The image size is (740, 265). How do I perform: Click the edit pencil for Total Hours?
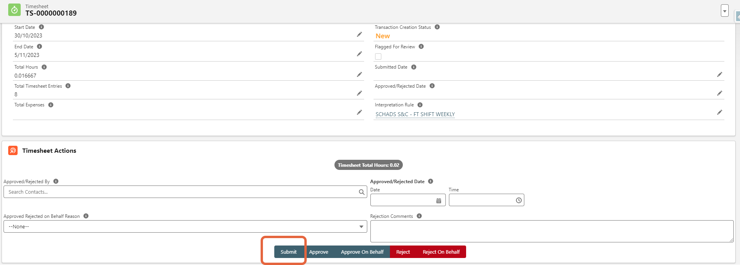pyautogui.click(x=359, y=74)
